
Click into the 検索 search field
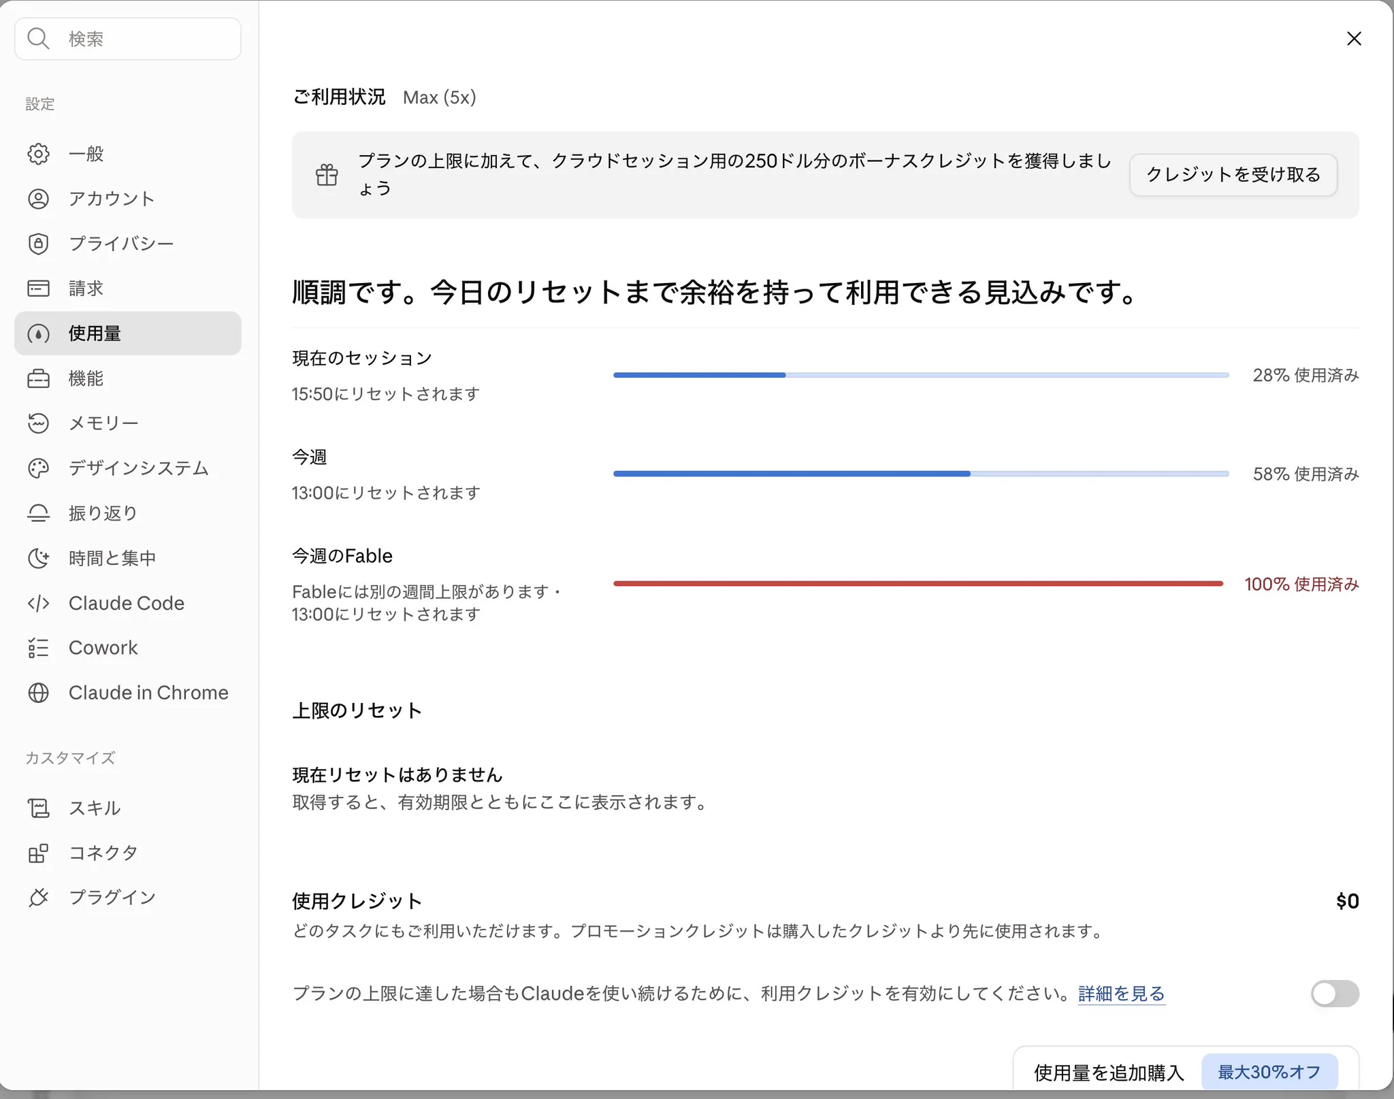128,39
